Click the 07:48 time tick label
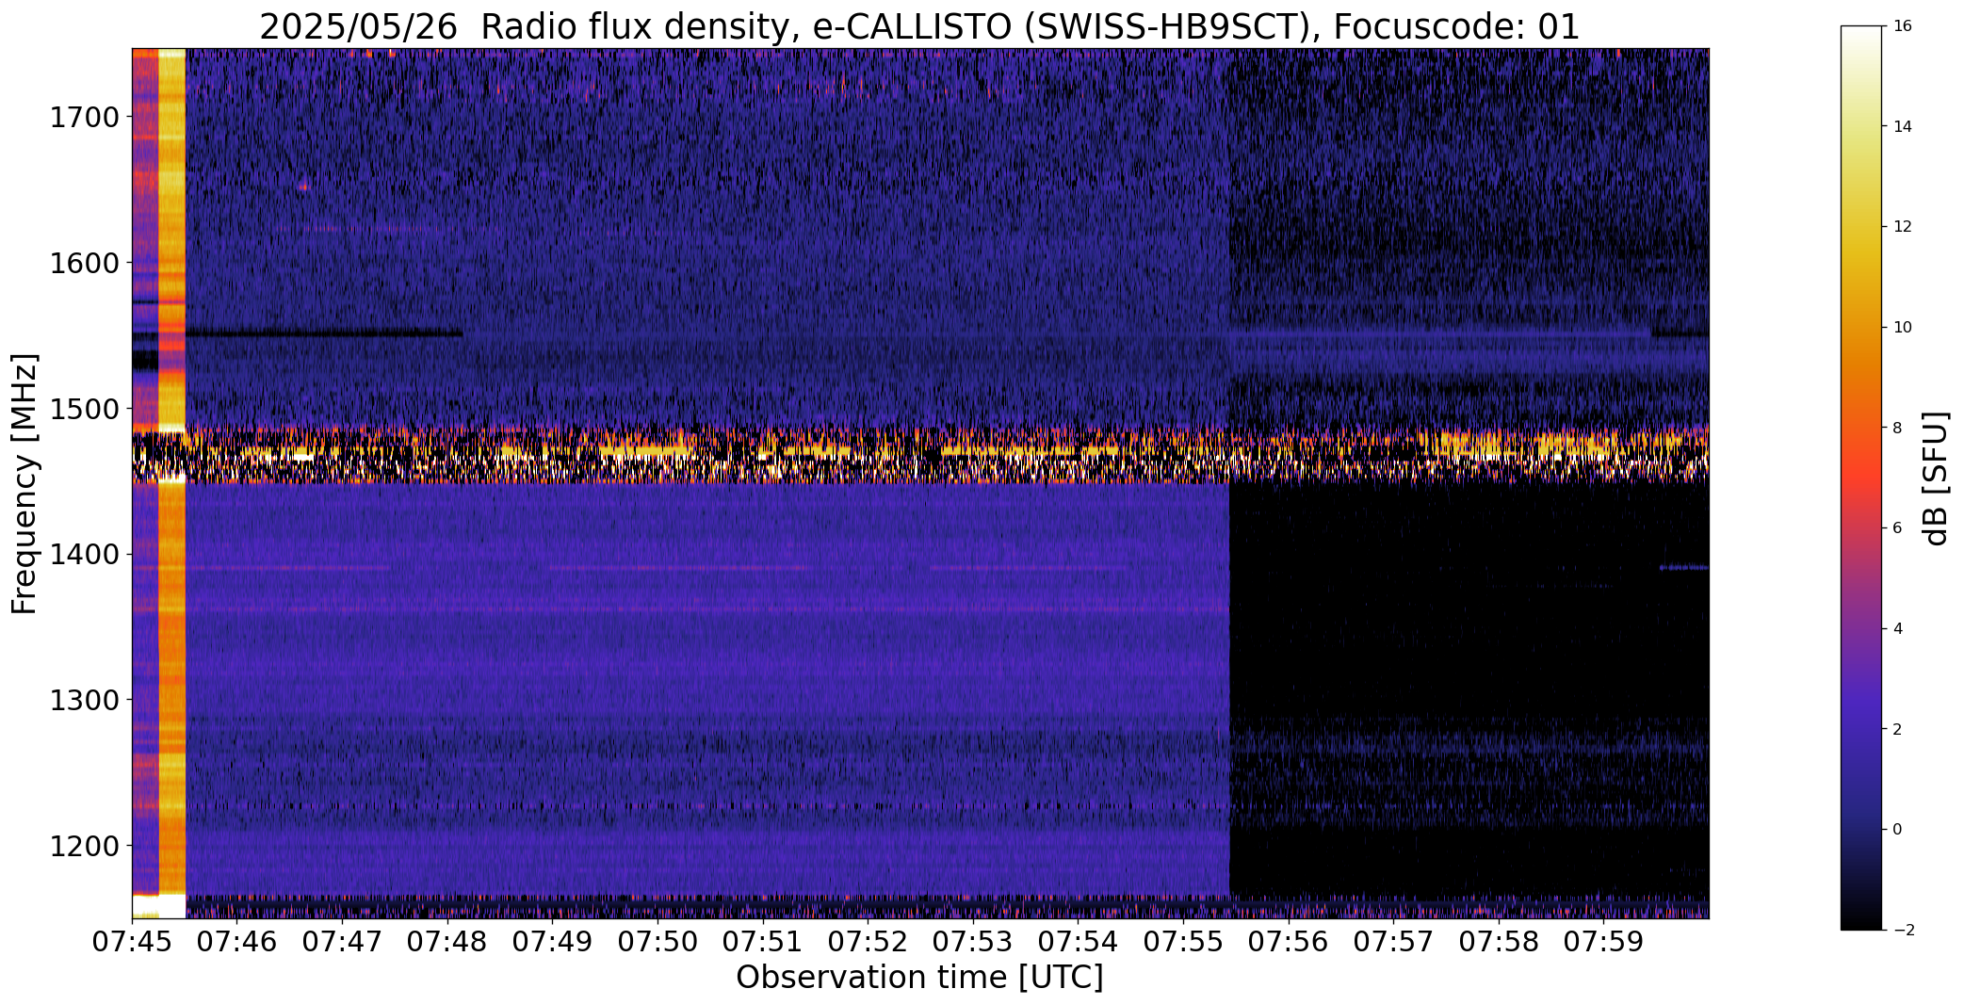 447,942
